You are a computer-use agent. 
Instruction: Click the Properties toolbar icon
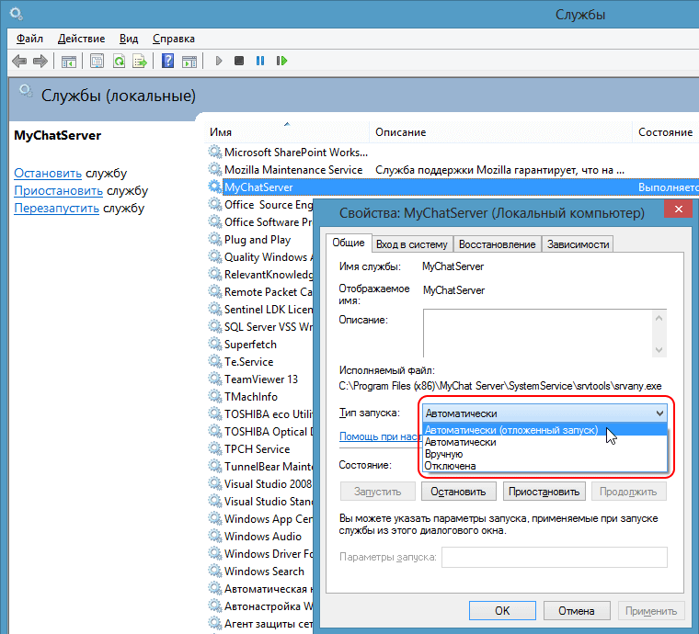click(97, 62)
